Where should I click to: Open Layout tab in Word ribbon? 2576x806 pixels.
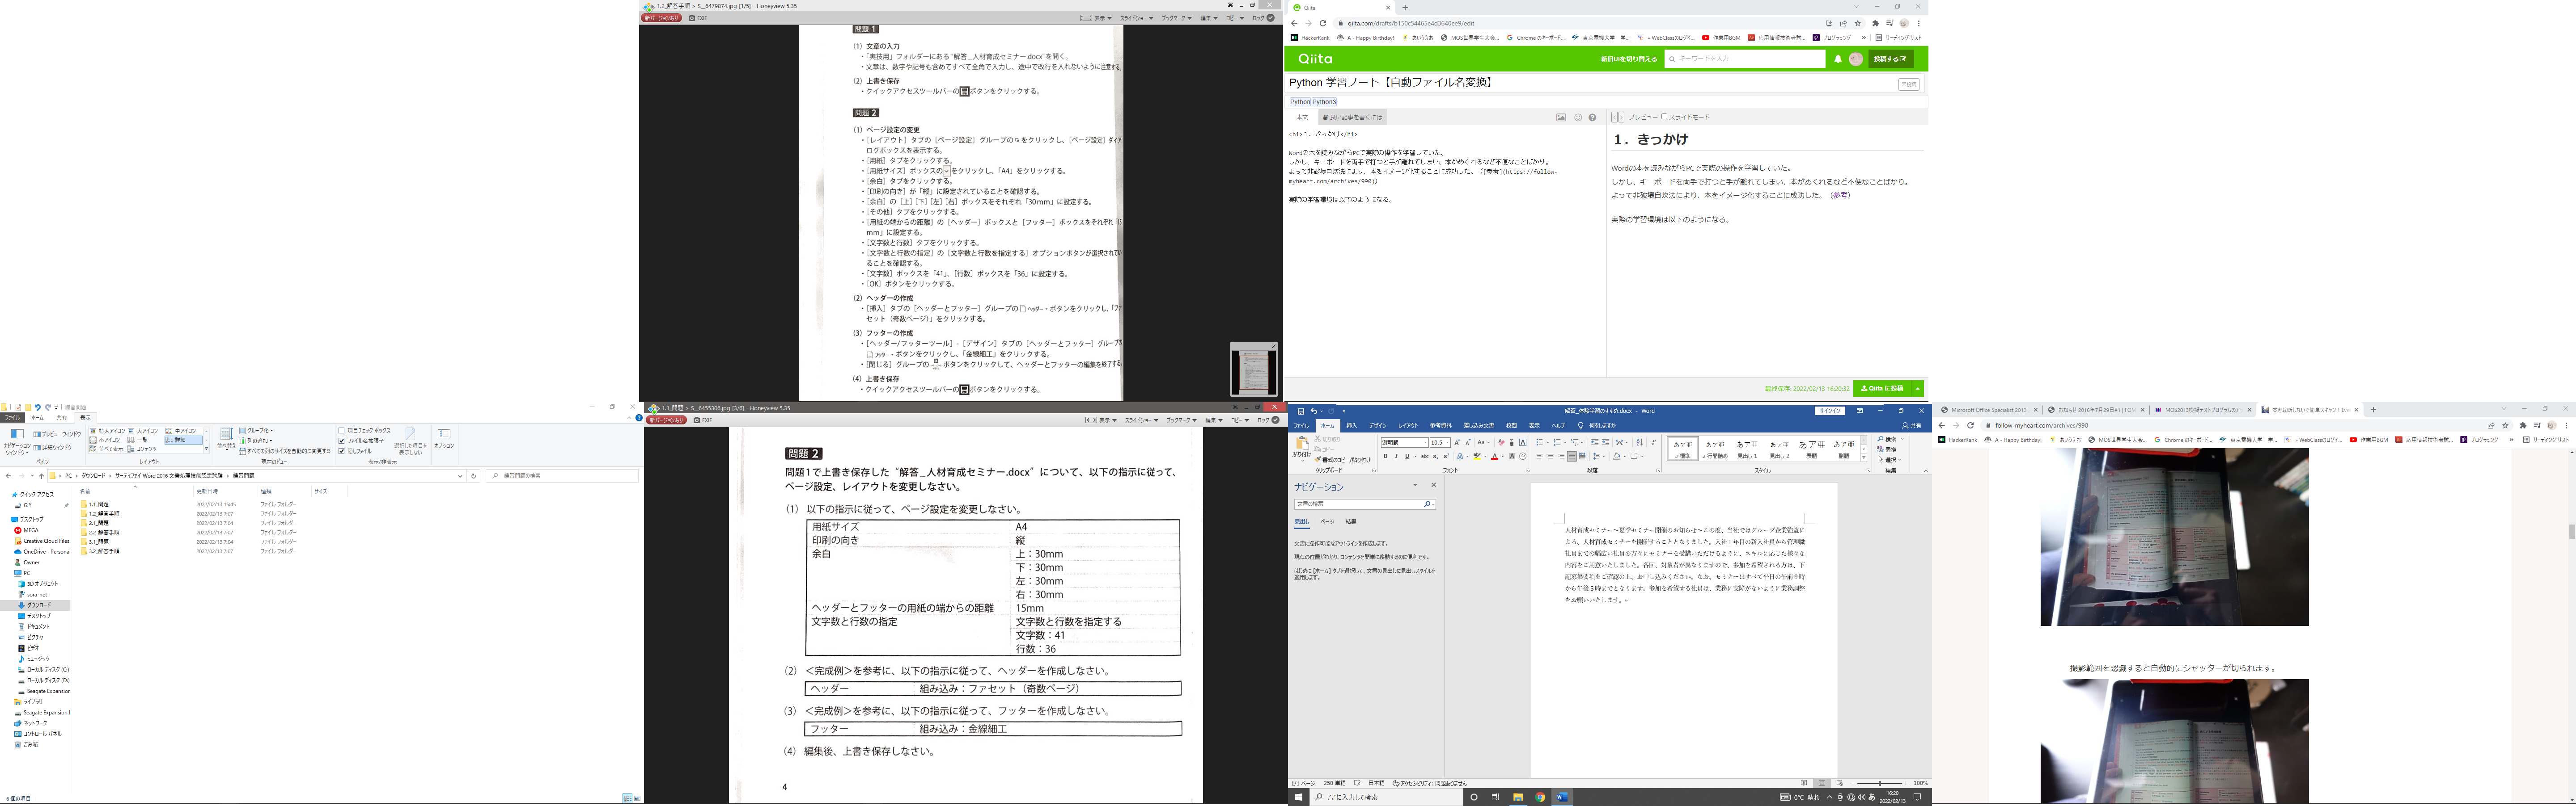[1408, 425]
